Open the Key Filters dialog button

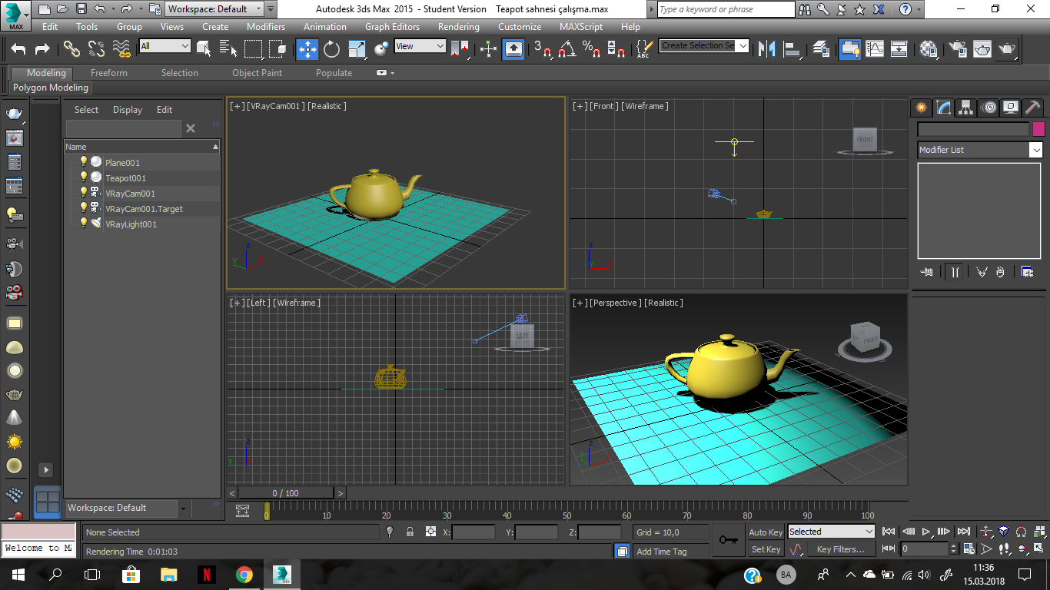(841, 549)
